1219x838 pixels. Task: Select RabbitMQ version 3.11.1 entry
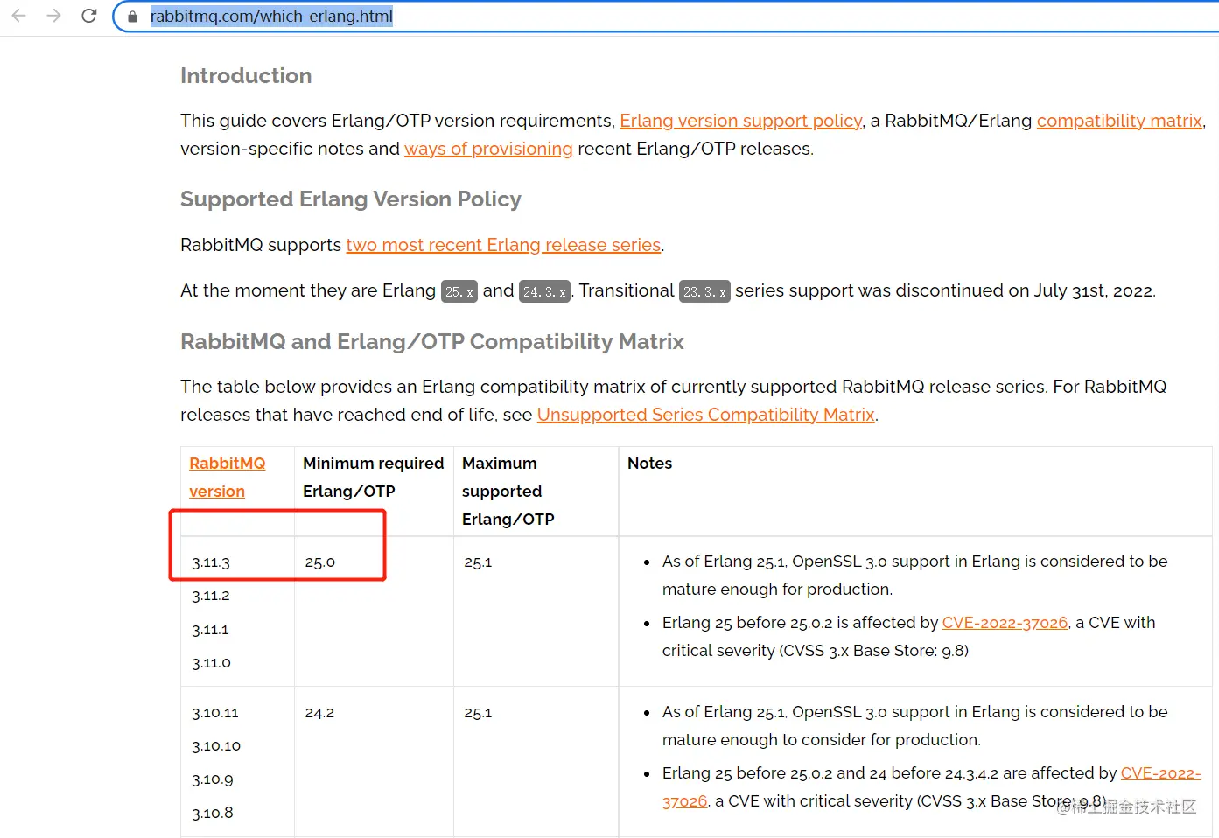click(x=210, y=630)
